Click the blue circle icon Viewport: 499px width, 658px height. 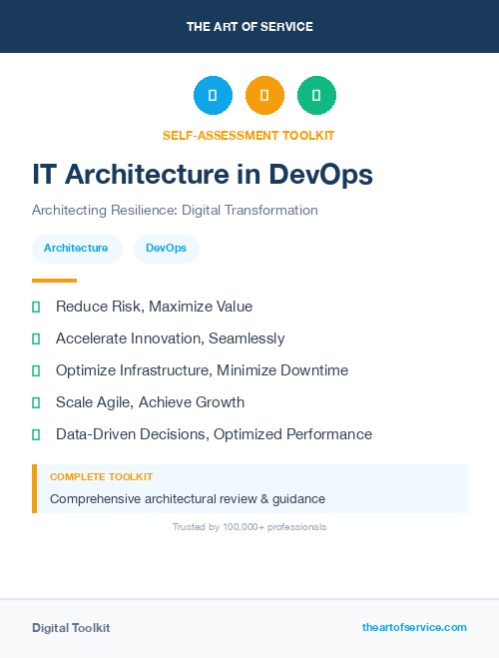tap(213, 95)
